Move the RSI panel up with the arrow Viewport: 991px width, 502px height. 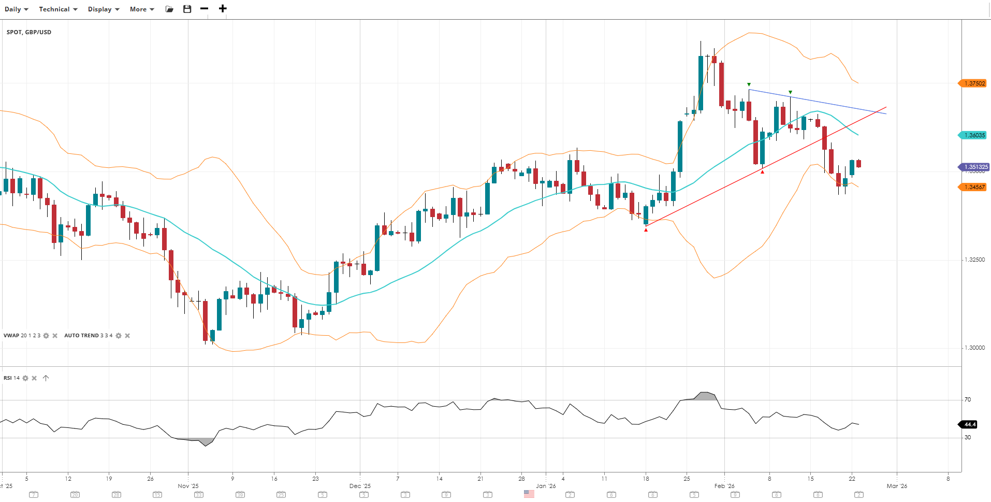coord(46,378)
